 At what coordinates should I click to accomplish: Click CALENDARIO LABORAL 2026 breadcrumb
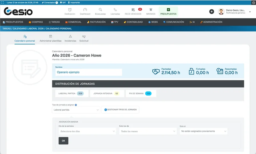28,29
